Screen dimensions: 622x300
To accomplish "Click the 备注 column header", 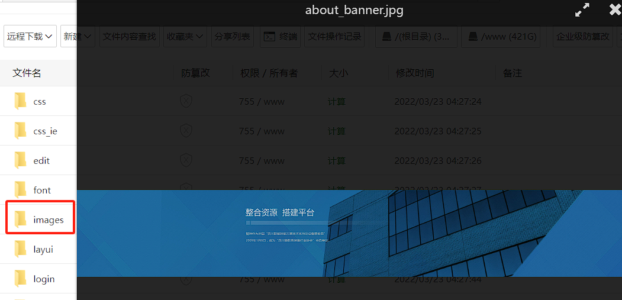I will click(513, 73).
